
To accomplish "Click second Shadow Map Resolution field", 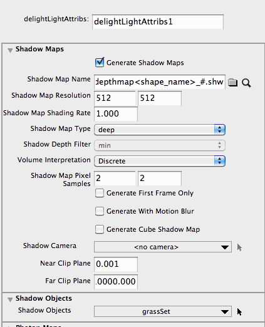I will [160, 98].
